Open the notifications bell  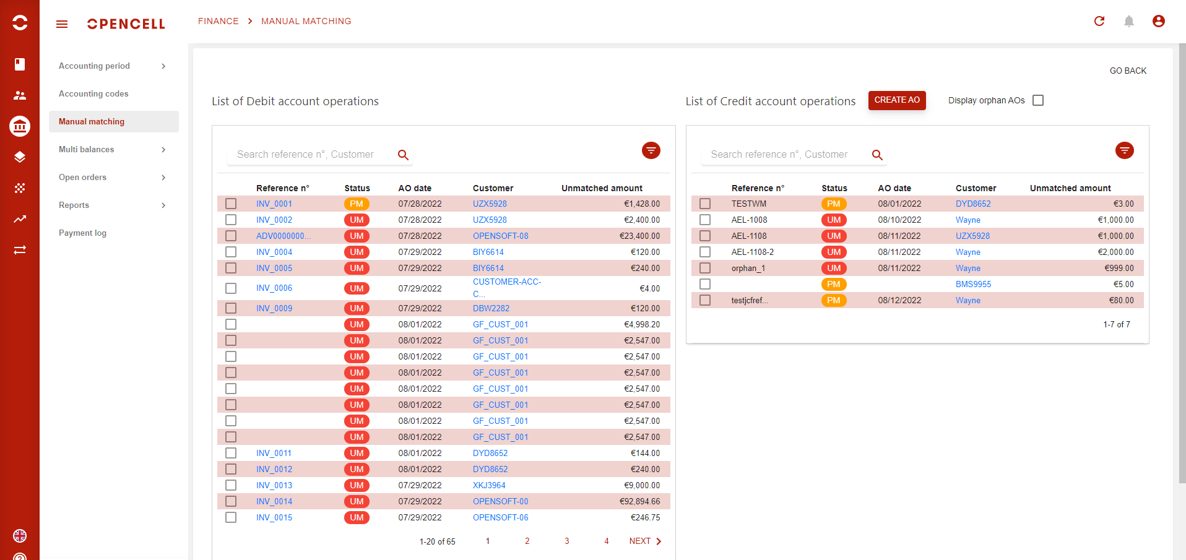[x=1129, y=21]
